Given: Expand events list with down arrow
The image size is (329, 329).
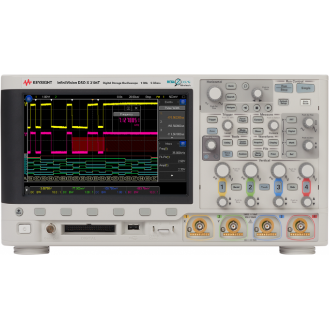Looking at the screenshot, I should [172, 138].
